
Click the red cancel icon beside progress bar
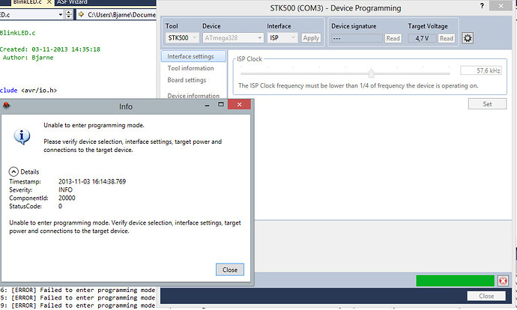coord(504,280)
